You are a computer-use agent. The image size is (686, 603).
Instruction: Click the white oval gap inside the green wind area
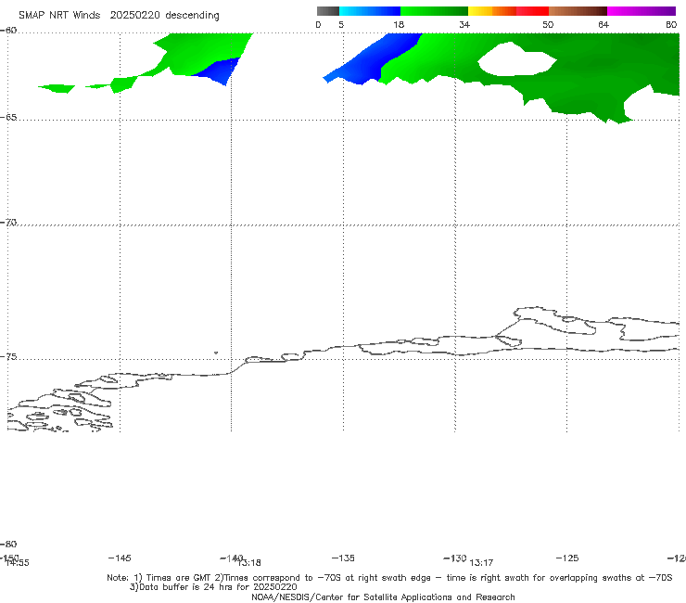pyautogui.click(x=516, y=58)
